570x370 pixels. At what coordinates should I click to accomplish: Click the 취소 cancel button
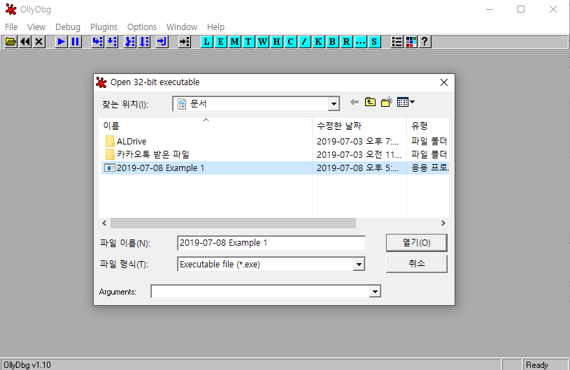coord(417,264)
